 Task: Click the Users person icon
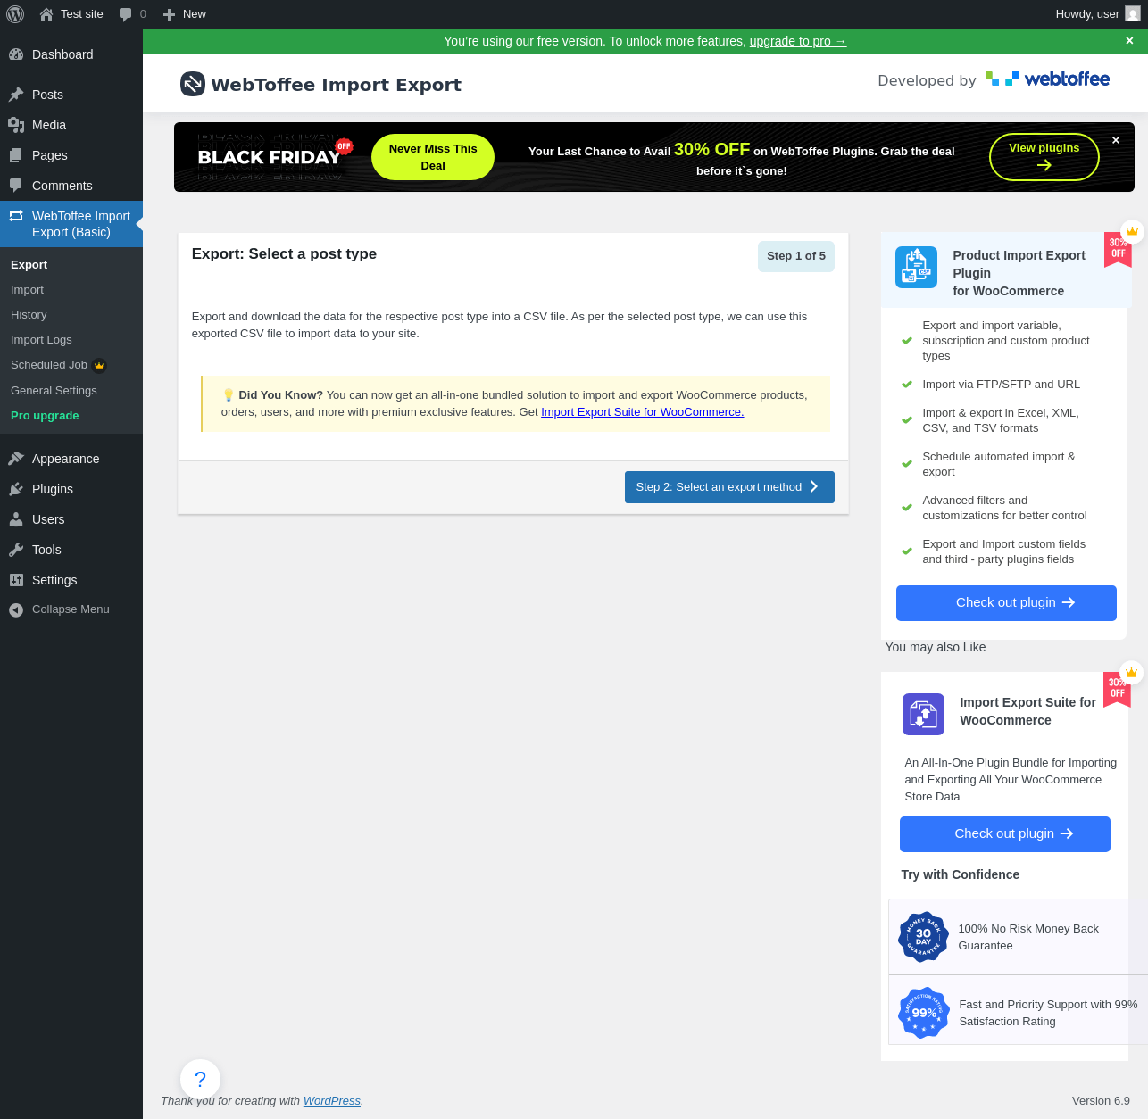point(16,519)
